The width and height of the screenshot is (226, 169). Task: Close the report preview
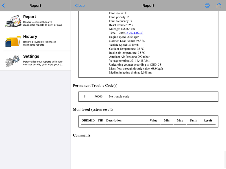(x=80, y=6)
